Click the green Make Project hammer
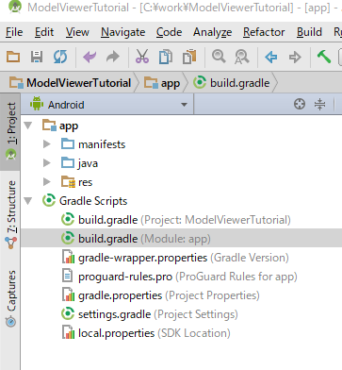The width and height of the screenshot is (342, 370). [323, 57]
